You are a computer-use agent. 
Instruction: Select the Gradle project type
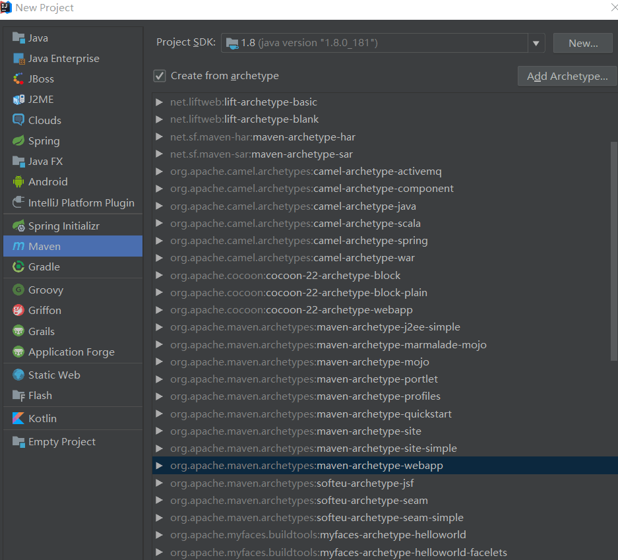(44, 266)
